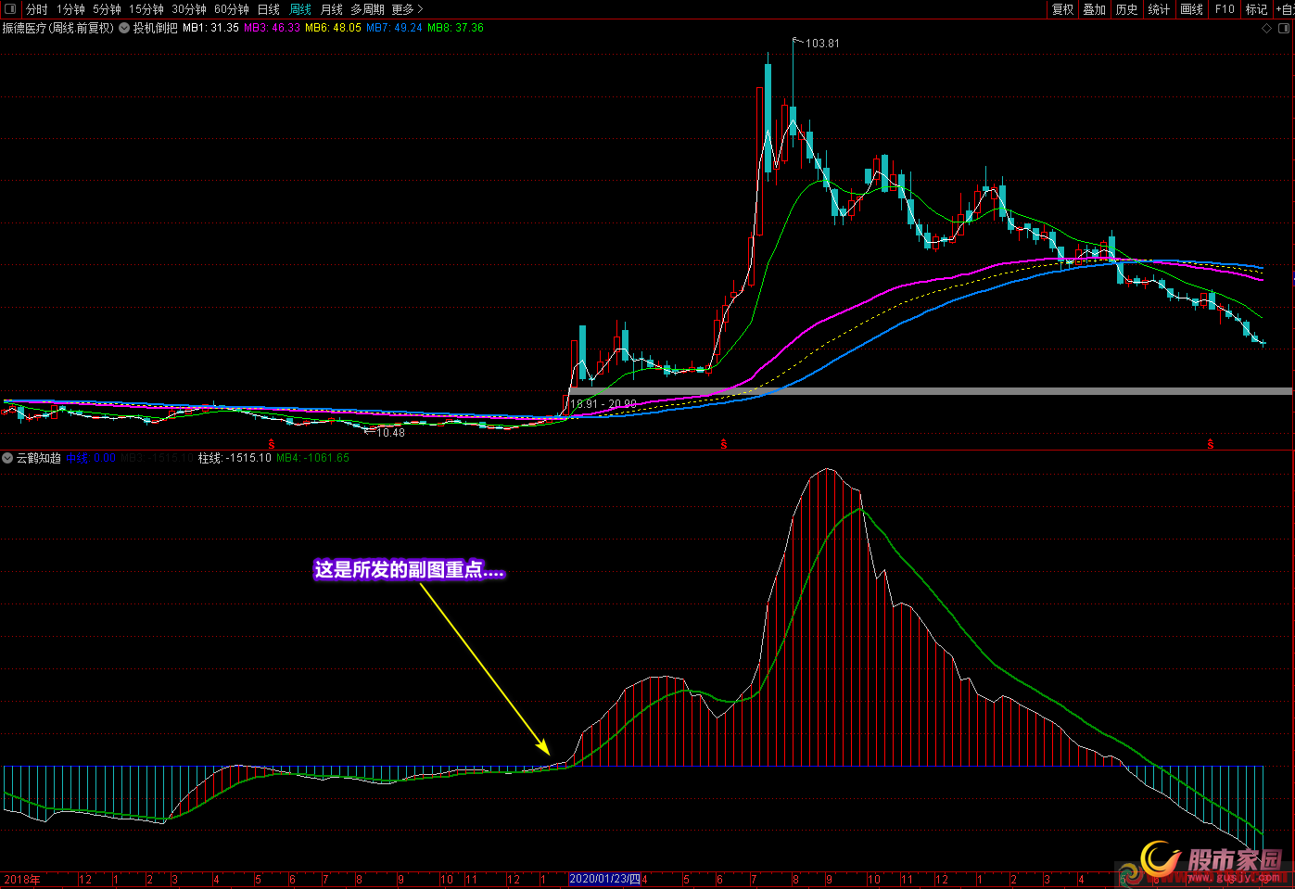Toggle the right side panel icon
This screenshot has width=1295, height=889.
[1284, 29]
